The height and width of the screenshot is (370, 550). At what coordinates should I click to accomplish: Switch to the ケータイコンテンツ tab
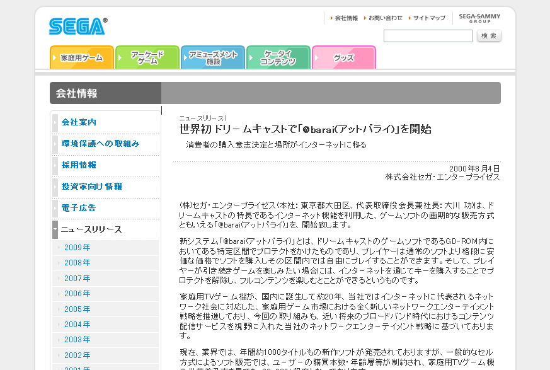278,57
